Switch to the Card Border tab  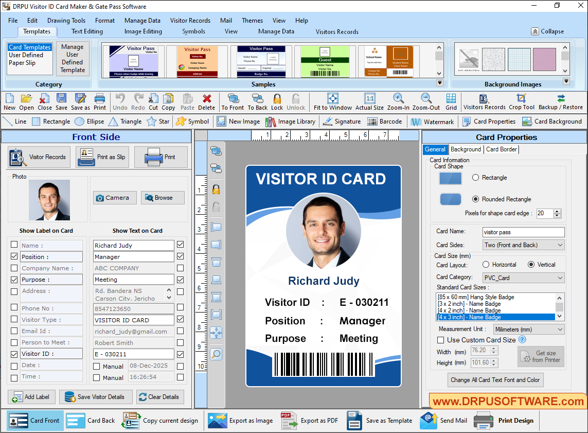[x=501, y=149]
